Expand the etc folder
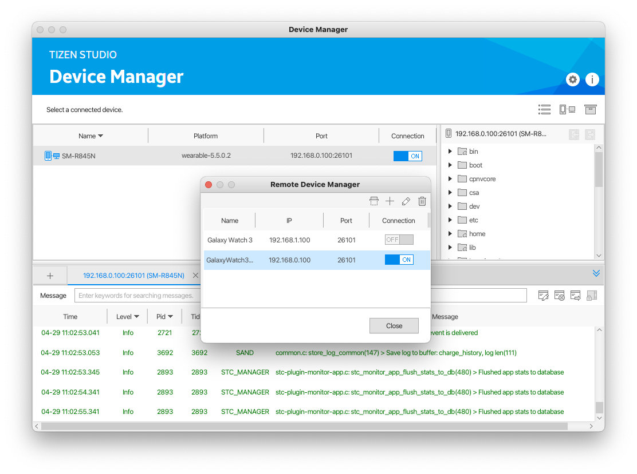The width and height of the screenshot is (637, 474). (450, 220)
